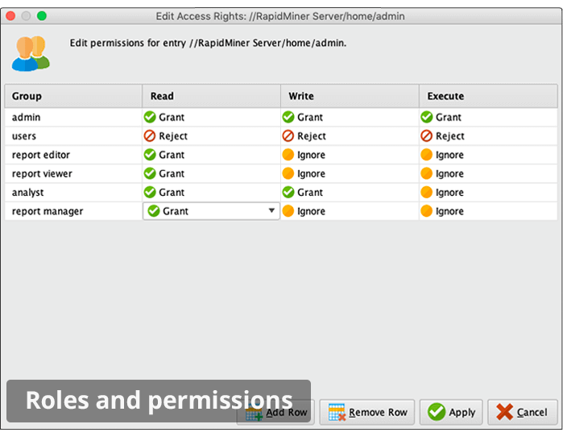
Task: Click the Group column header
Action: (73, 96)
